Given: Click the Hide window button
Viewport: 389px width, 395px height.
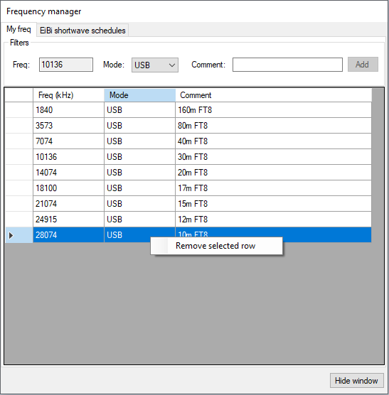Looking at the screenshot, I should (x=357, y=380).
